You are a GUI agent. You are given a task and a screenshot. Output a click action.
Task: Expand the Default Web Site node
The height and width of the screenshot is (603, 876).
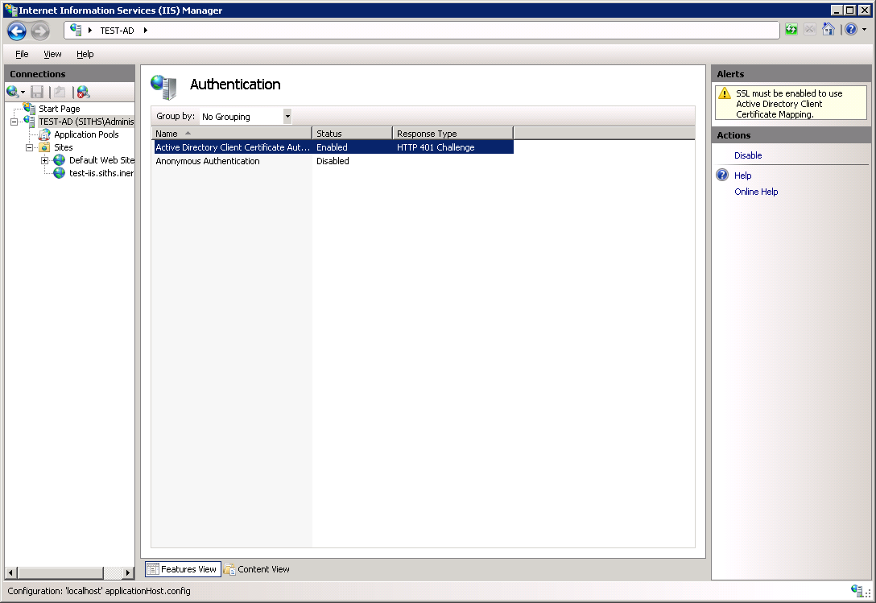pos(44,160)
